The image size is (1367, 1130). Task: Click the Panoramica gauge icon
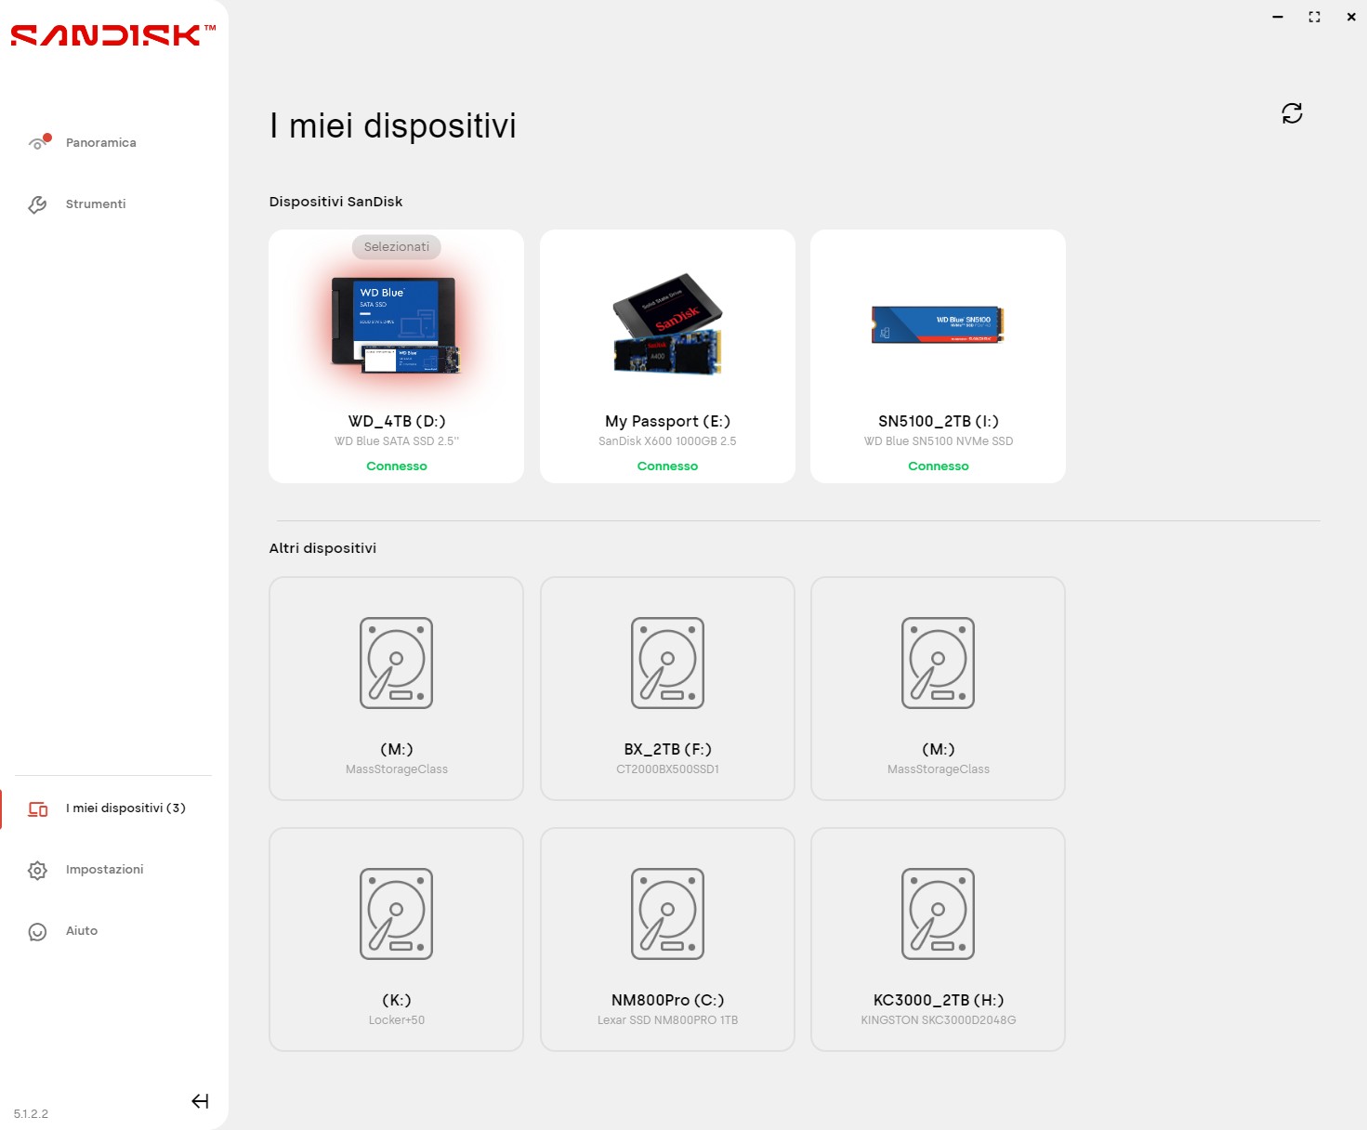click(37, 143)
